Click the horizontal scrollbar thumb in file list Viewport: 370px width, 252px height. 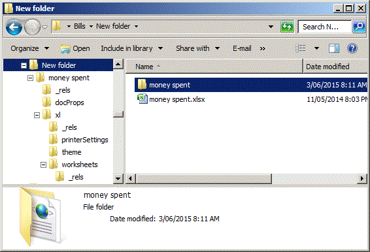pyautogui.click(x=204, y=178)
